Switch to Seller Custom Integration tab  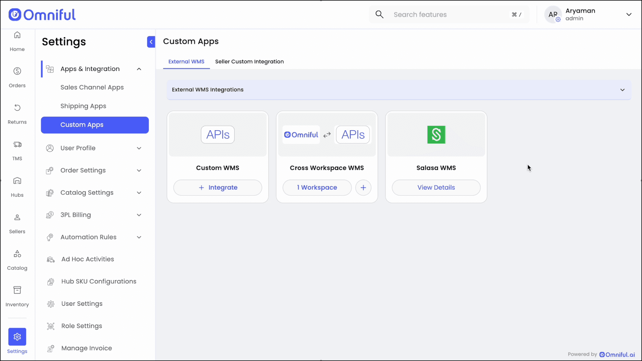tap(249, 62)
